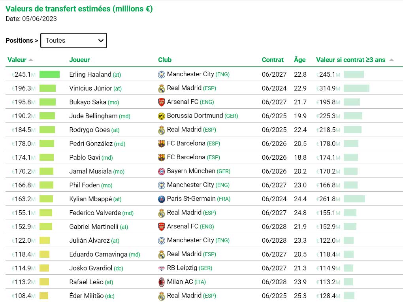The width and height of the screenshot is (403, 302).
Task: Click the Borussia Dortmund club crest icon
Action: 162,116
